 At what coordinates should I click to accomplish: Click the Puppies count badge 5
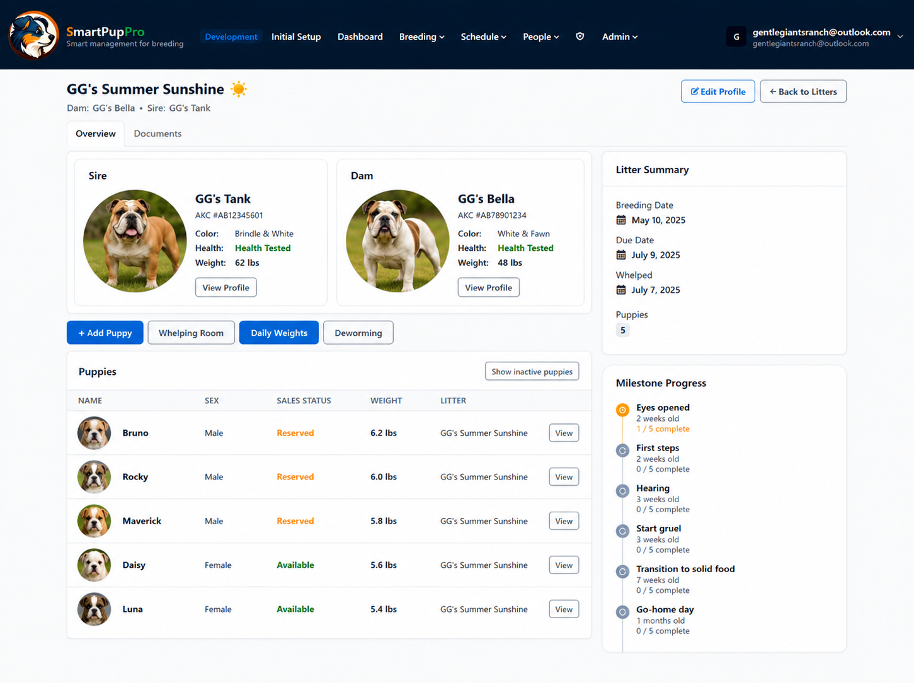click(623, 330)
